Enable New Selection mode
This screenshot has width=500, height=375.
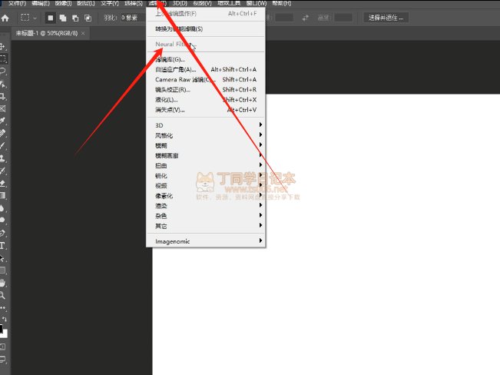[x=51, y=18]
